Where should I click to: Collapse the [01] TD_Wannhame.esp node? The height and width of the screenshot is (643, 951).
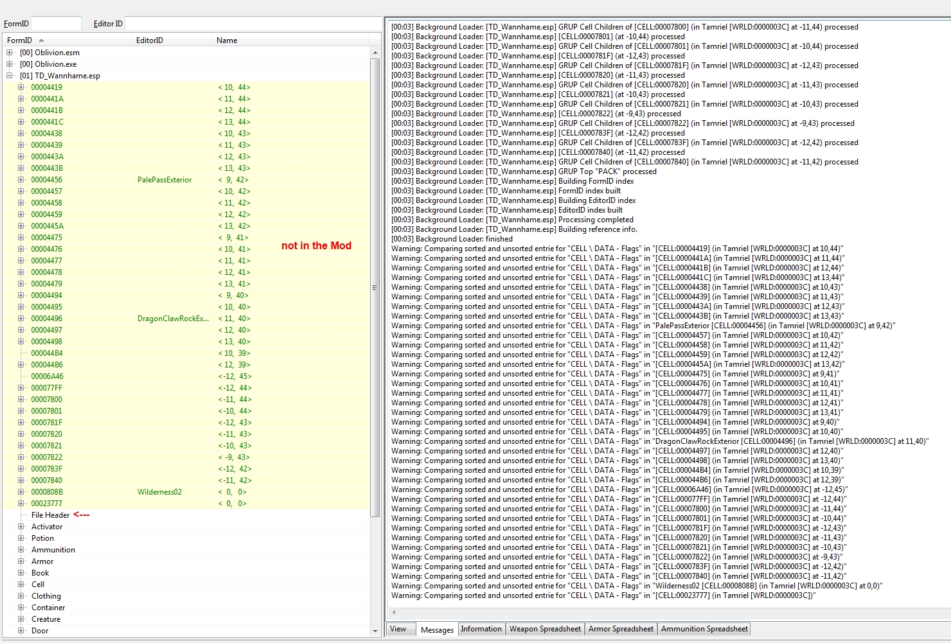click(x=10, y=76)
